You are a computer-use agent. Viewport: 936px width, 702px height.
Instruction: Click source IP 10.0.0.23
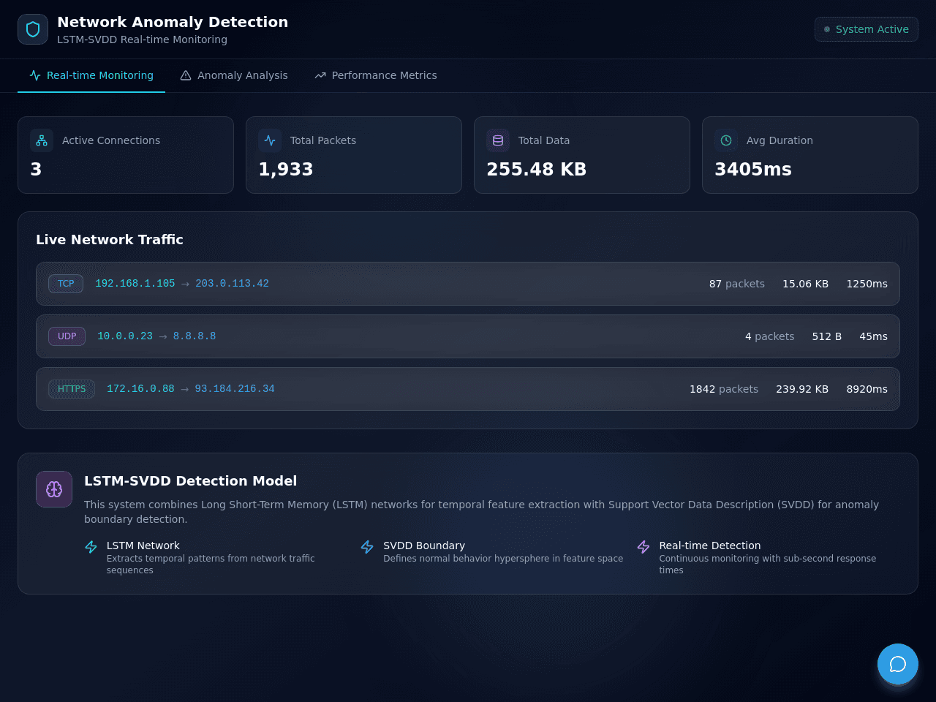click(125, 336)
